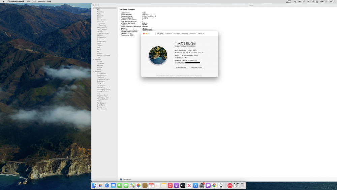Open Control Center in menu bar
Viewport: 337px width, 190px height.
(317, 1)
